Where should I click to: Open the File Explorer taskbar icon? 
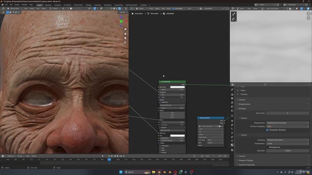[154, 172]
